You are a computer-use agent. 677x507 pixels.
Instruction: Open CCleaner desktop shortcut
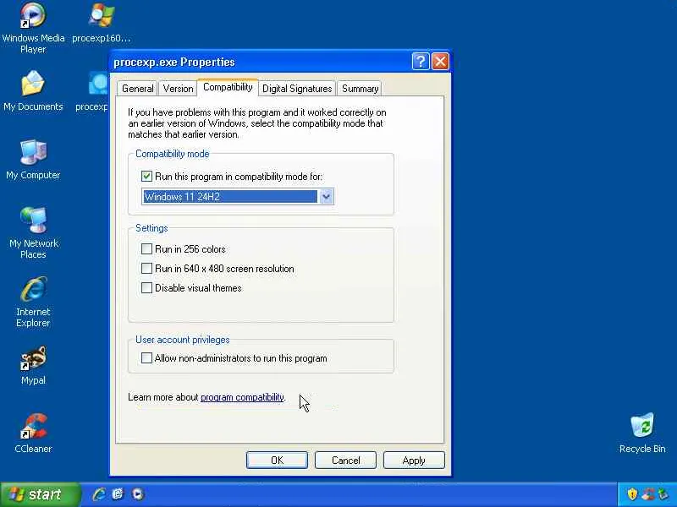(x=33, y=433)
